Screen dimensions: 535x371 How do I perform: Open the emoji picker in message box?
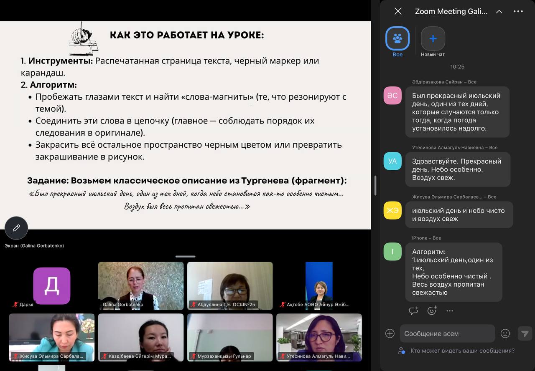click(505, 333)
